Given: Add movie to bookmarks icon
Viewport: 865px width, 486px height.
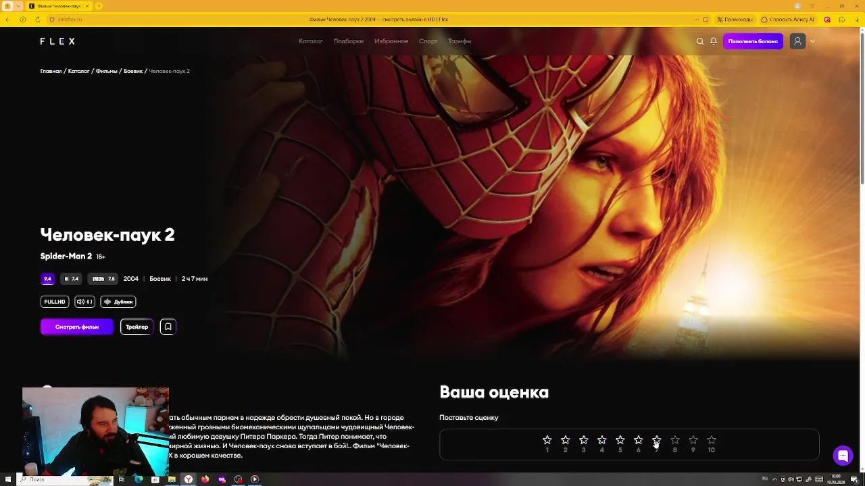Looking at the screenshot, I should tap(168, 327).
